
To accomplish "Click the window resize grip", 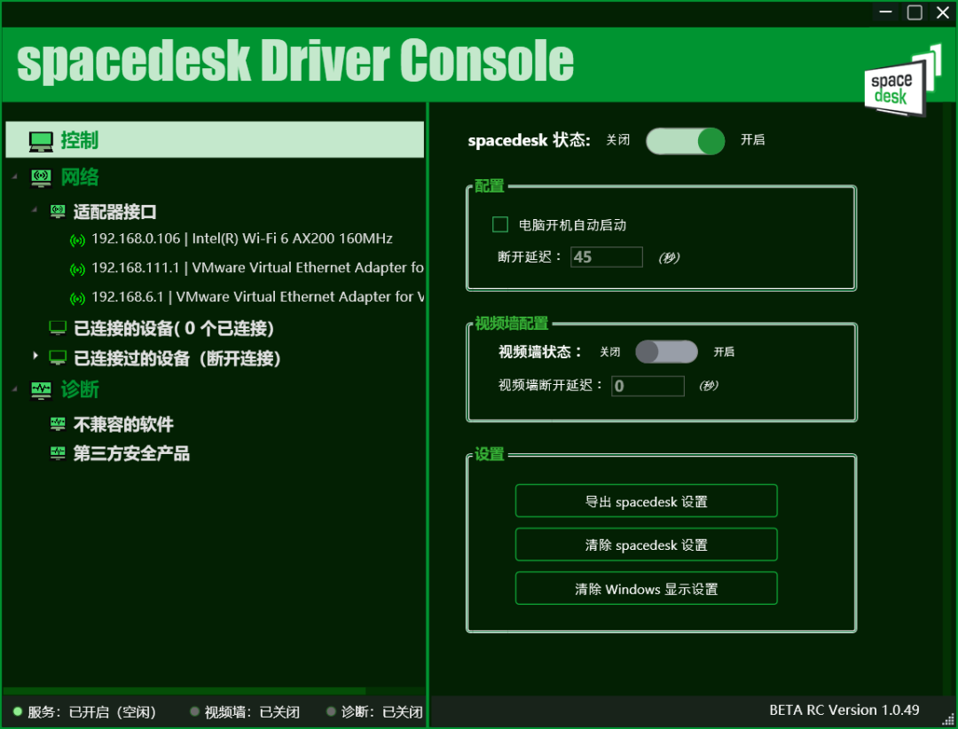I will (947, 720).
